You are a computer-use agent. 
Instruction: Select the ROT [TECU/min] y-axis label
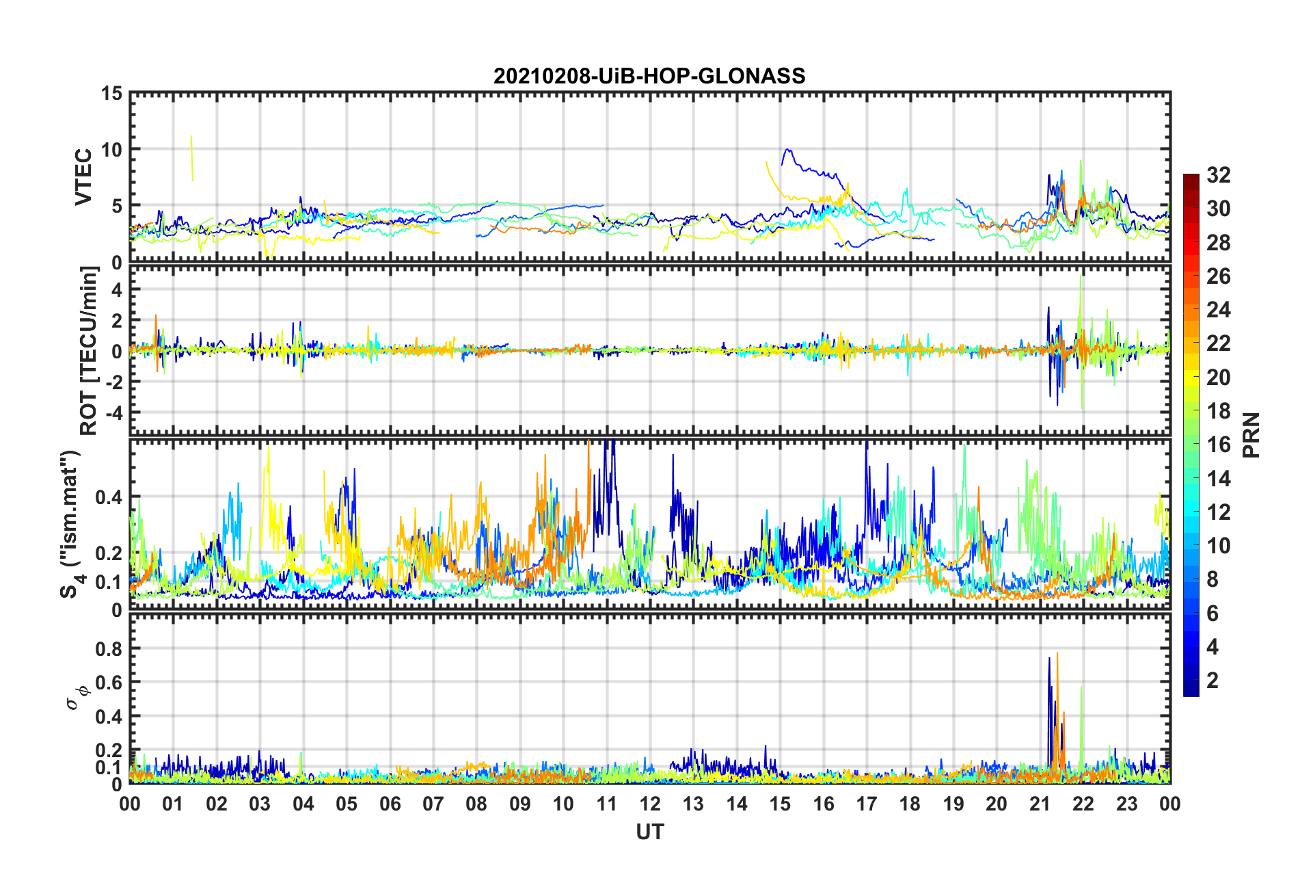pyautogui.click(x=89, y=351)
